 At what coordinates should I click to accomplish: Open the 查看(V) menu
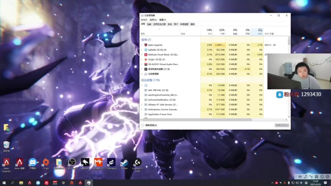pyautogui.click(x=163, y=20)
